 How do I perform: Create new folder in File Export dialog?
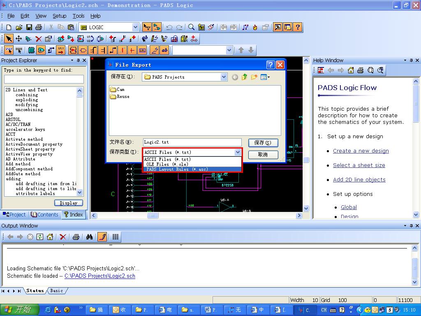(254, 77)
